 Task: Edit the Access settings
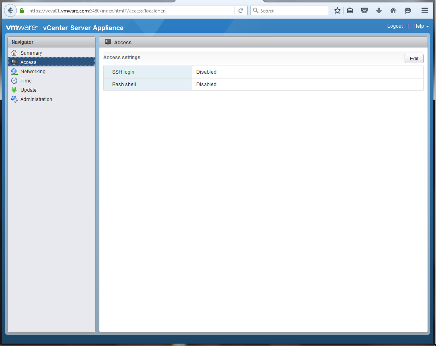[x=414, y=59]
